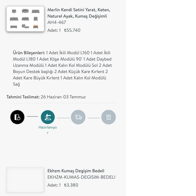Click the gray delivered checklist step icon

click(x=108, y=117)
